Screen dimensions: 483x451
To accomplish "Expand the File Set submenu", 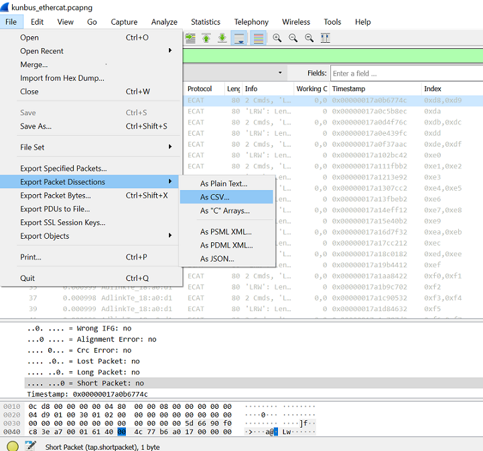I will (x=169, y=147).
